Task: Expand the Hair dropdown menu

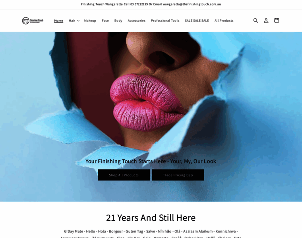Action: pyautogui.click(x=74, y=21)
